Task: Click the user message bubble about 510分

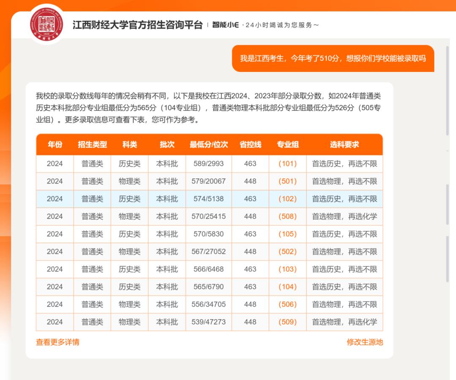Action: click(x=333, y=58)
